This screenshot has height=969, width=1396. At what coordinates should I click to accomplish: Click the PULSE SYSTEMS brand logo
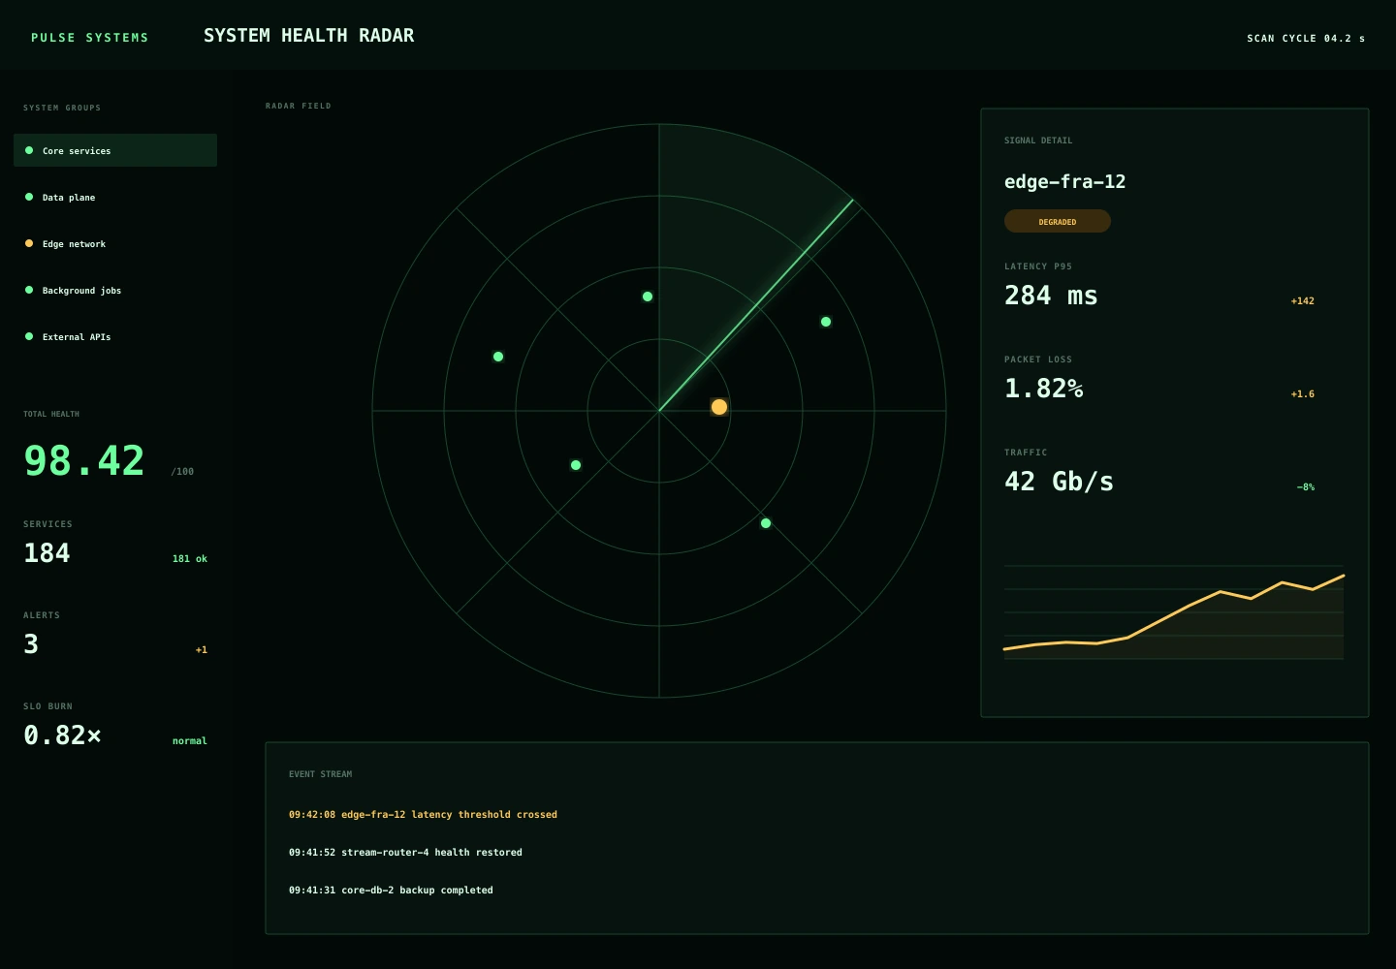coord(89,37)
